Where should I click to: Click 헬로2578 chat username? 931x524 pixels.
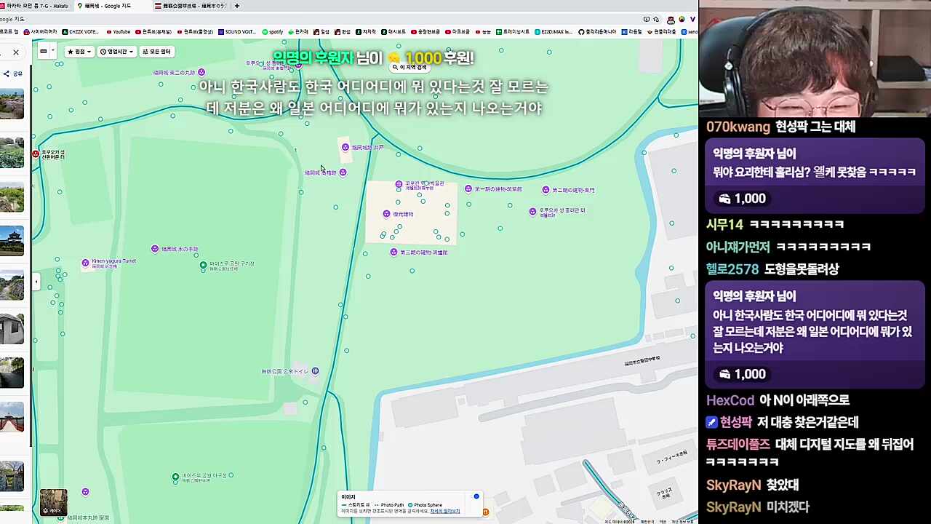[732, 269]
